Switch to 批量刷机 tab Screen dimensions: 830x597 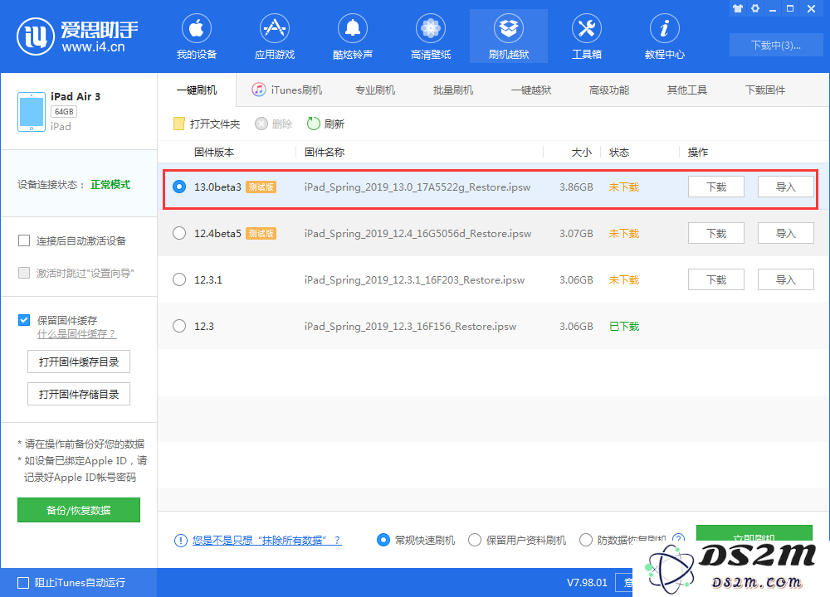click(x=453, y=90)
